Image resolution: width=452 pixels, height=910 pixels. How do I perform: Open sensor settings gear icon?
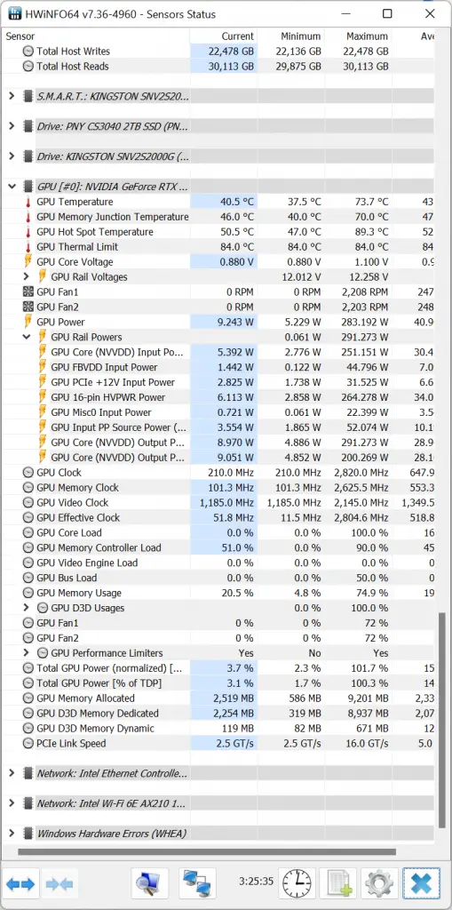[379, 884]
